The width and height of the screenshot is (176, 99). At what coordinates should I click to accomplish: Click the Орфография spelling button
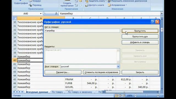(x=21, y=2)
